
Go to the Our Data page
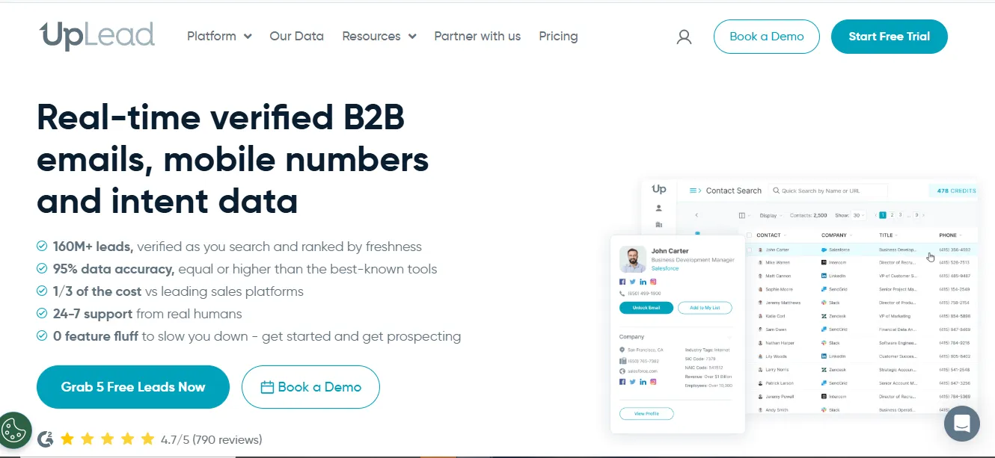tap(296, 36)
